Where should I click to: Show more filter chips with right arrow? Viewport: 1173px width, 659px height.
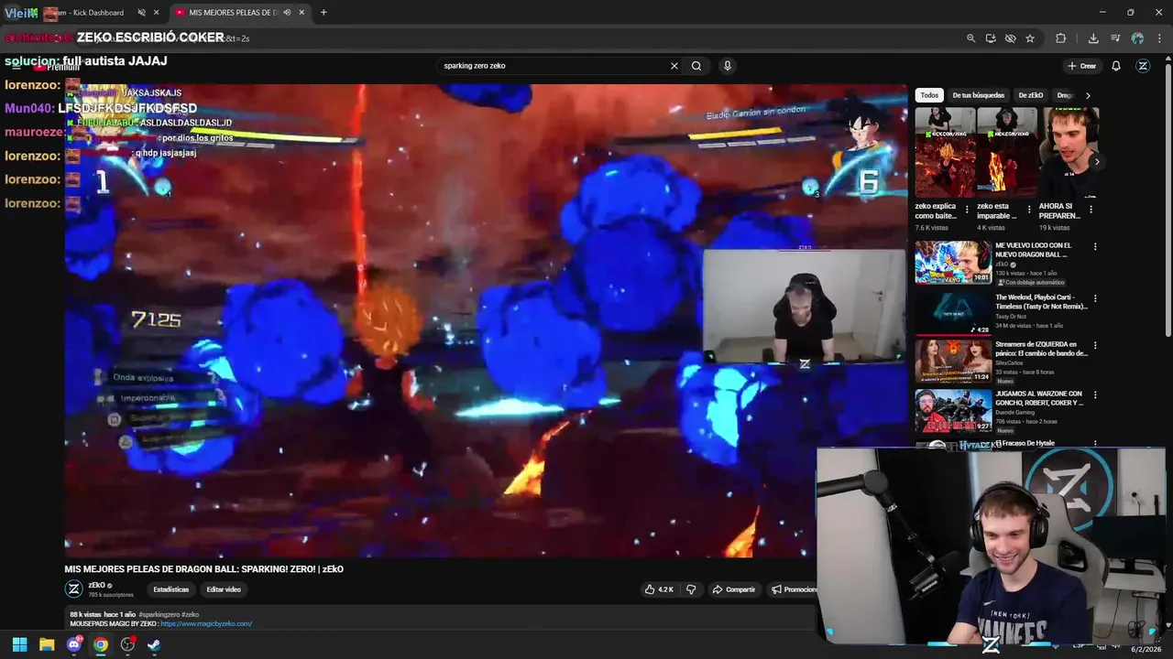(x=1088, y=95)
